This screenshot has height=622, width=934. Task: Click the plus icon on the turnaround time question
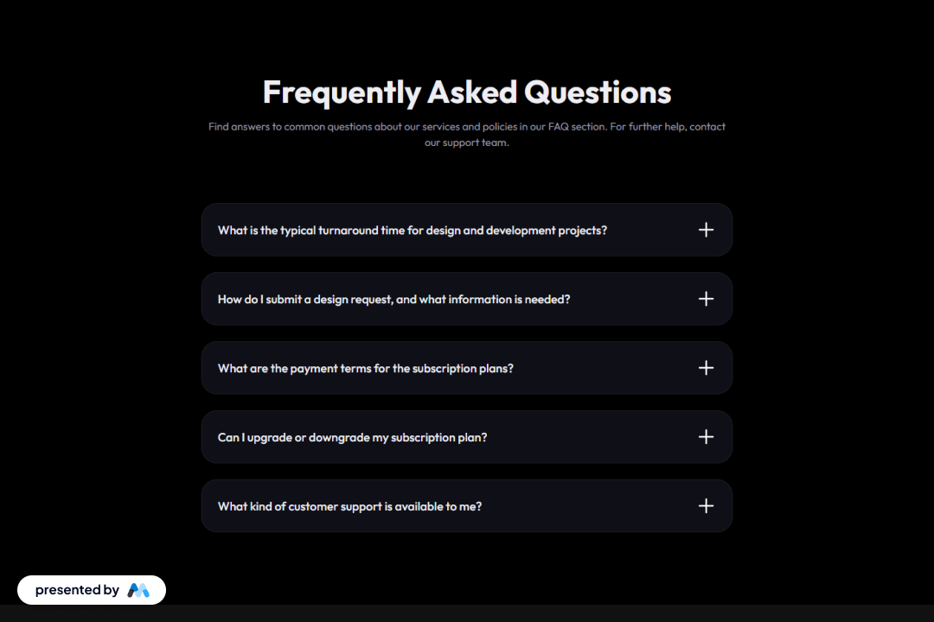706,230
